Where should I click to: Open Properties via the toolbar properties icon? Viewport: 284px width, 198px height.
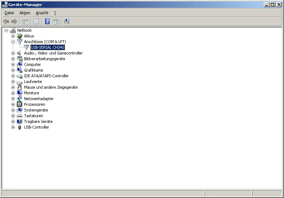tap(36, 22)
